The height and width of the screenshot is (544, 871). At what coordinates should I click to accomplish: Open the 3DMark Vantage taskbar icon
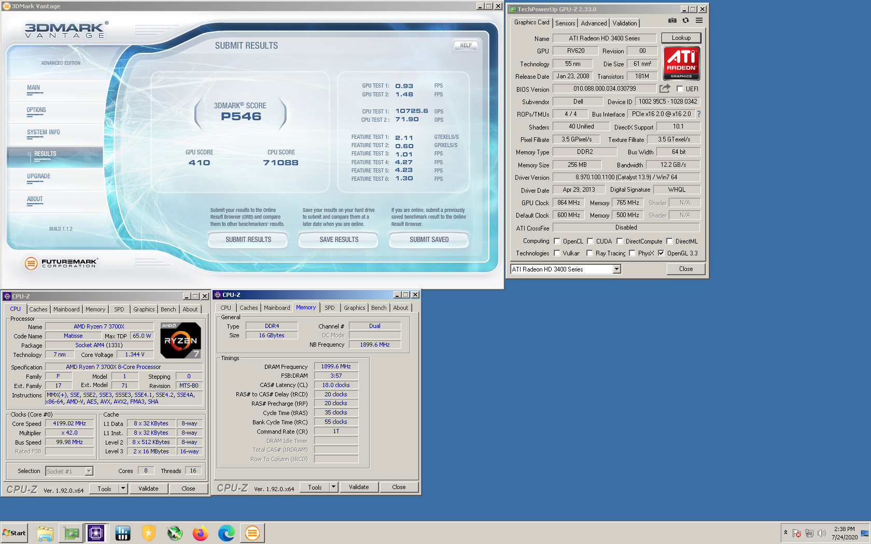click(x=252, y=533)
